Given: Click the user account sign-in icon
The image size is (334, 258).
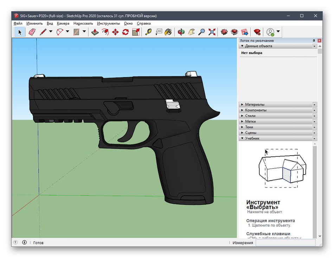Looking at the screenshot, I should click(270, 32).
